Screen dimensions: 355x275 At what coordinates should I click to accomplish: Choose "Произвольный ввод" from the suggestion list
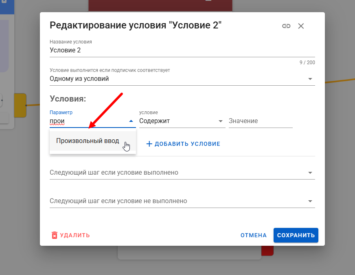[88, 141]
